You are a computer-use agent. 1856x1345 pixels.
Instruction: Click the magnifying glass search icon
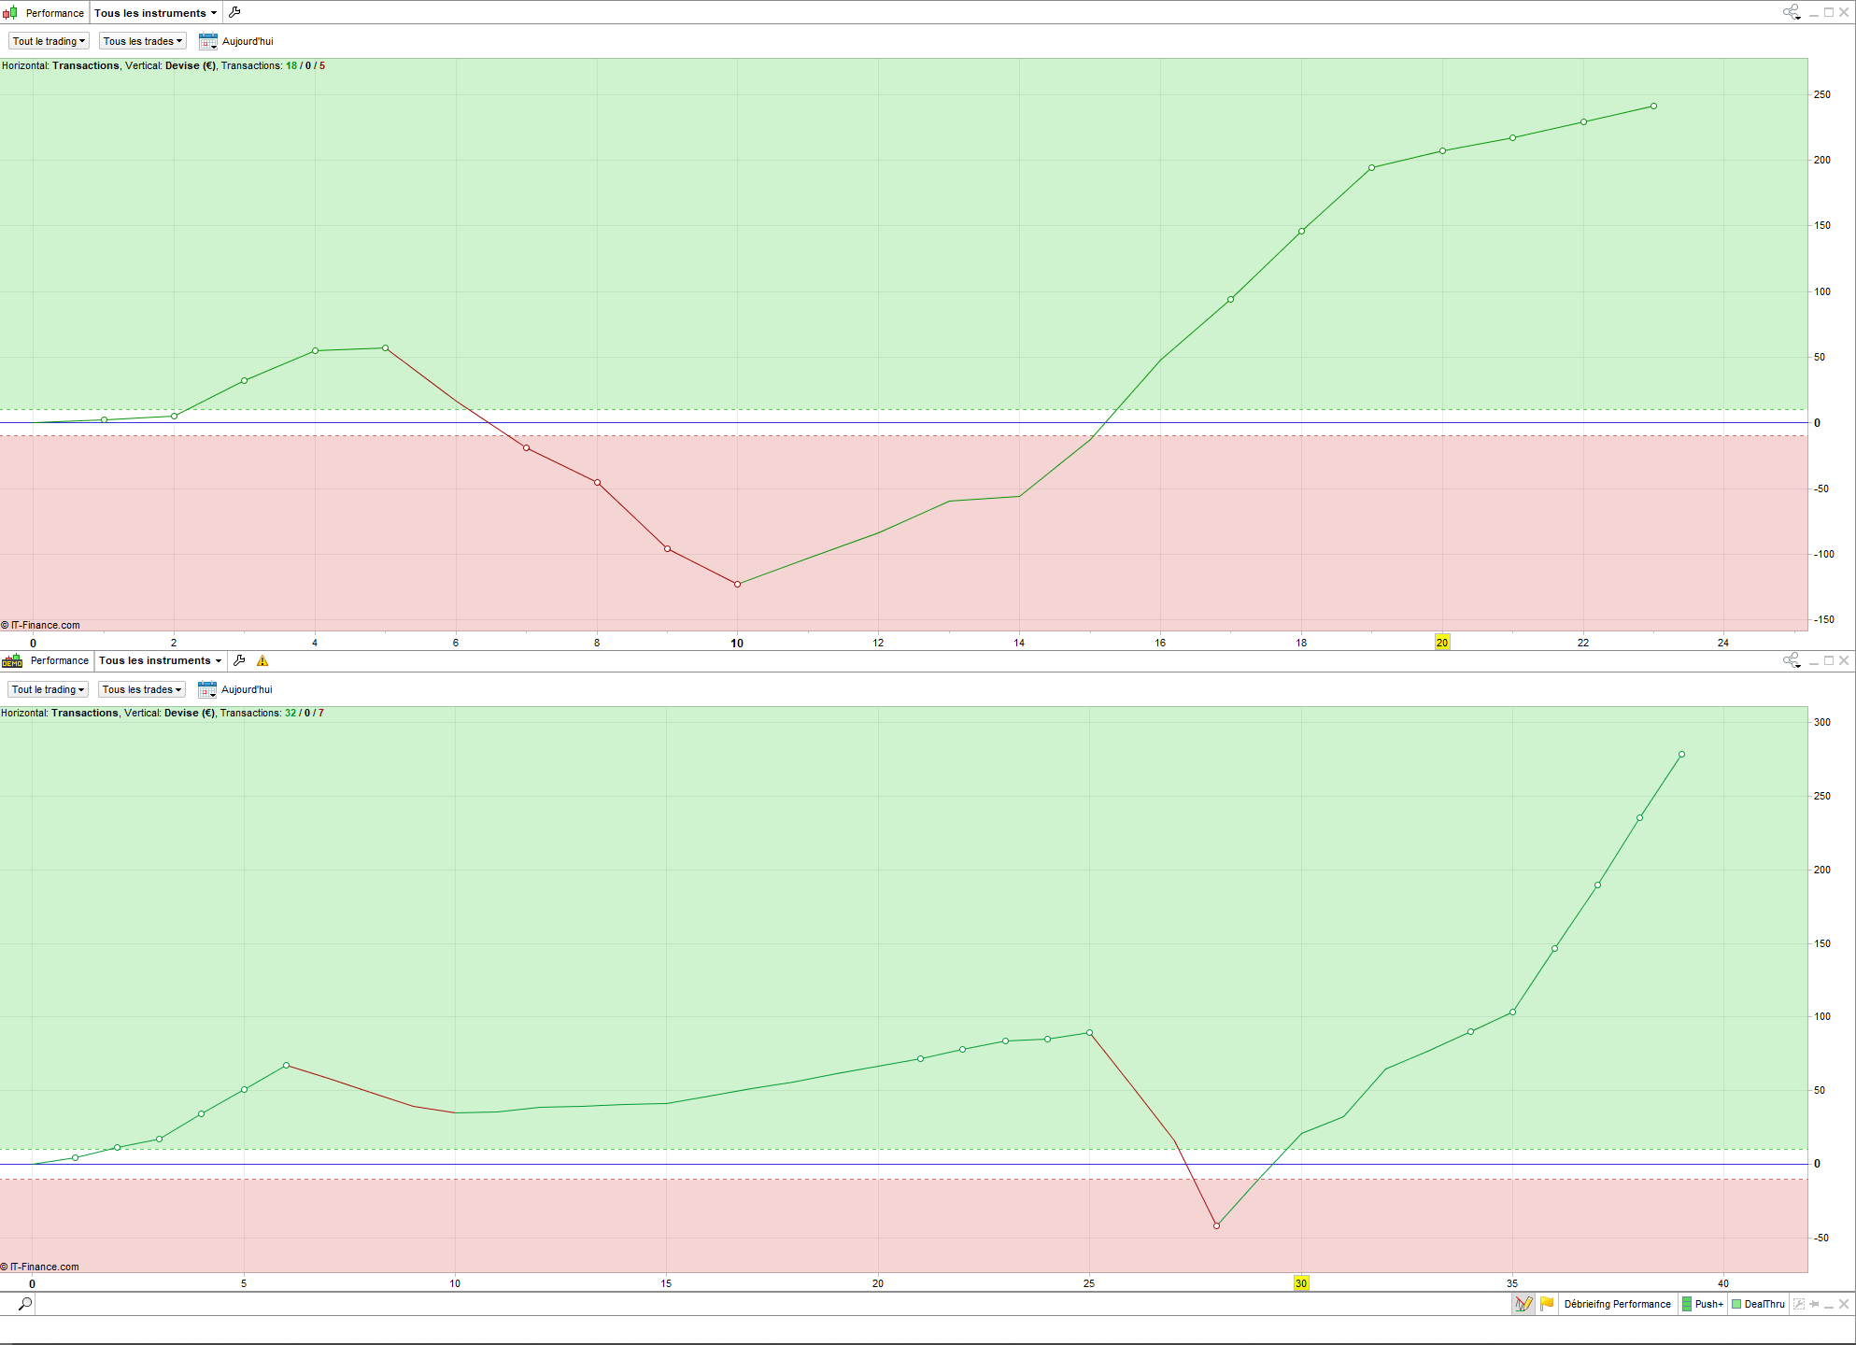click(x=25, y=1304)
